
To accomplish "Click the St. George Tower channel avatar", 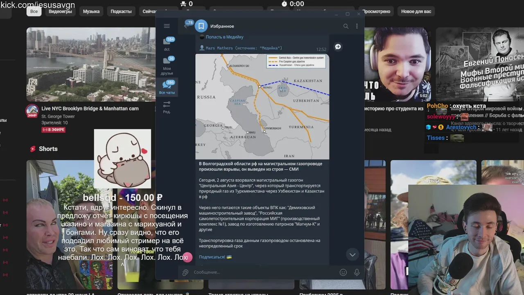I will pos(32,111).
